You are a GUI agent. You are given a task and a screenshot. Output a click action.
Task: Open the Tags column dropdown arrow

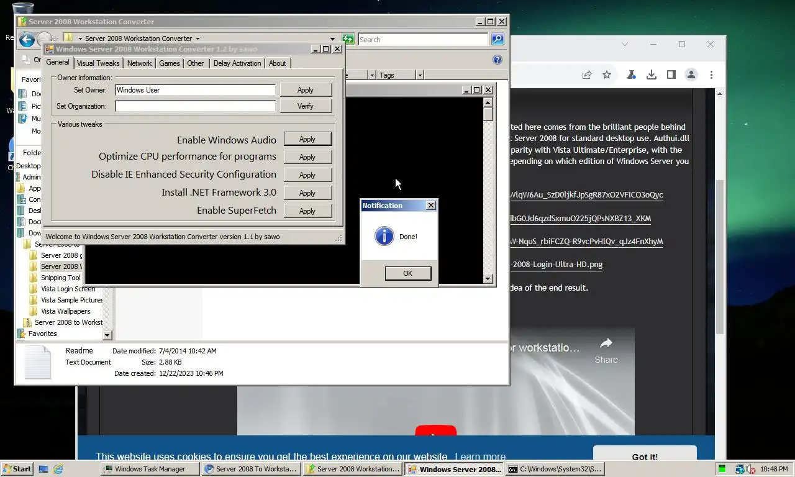(x=420, y=75)
